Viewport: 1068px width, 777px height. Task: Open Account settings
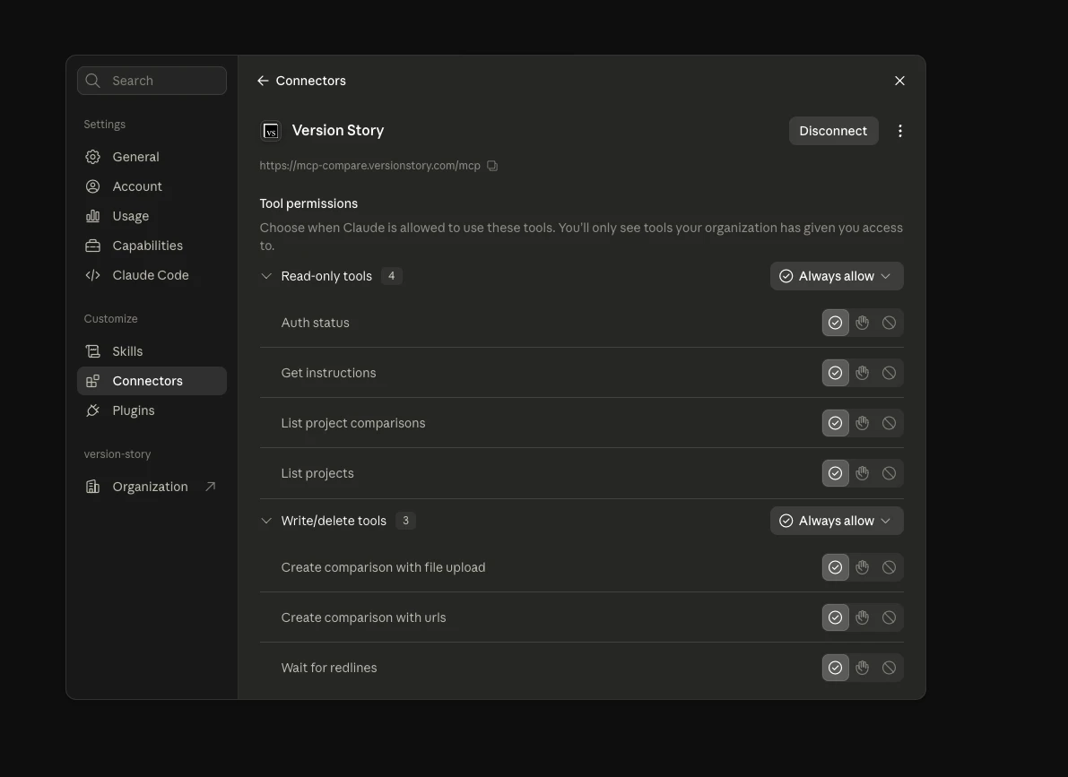(x=152, y=186)
